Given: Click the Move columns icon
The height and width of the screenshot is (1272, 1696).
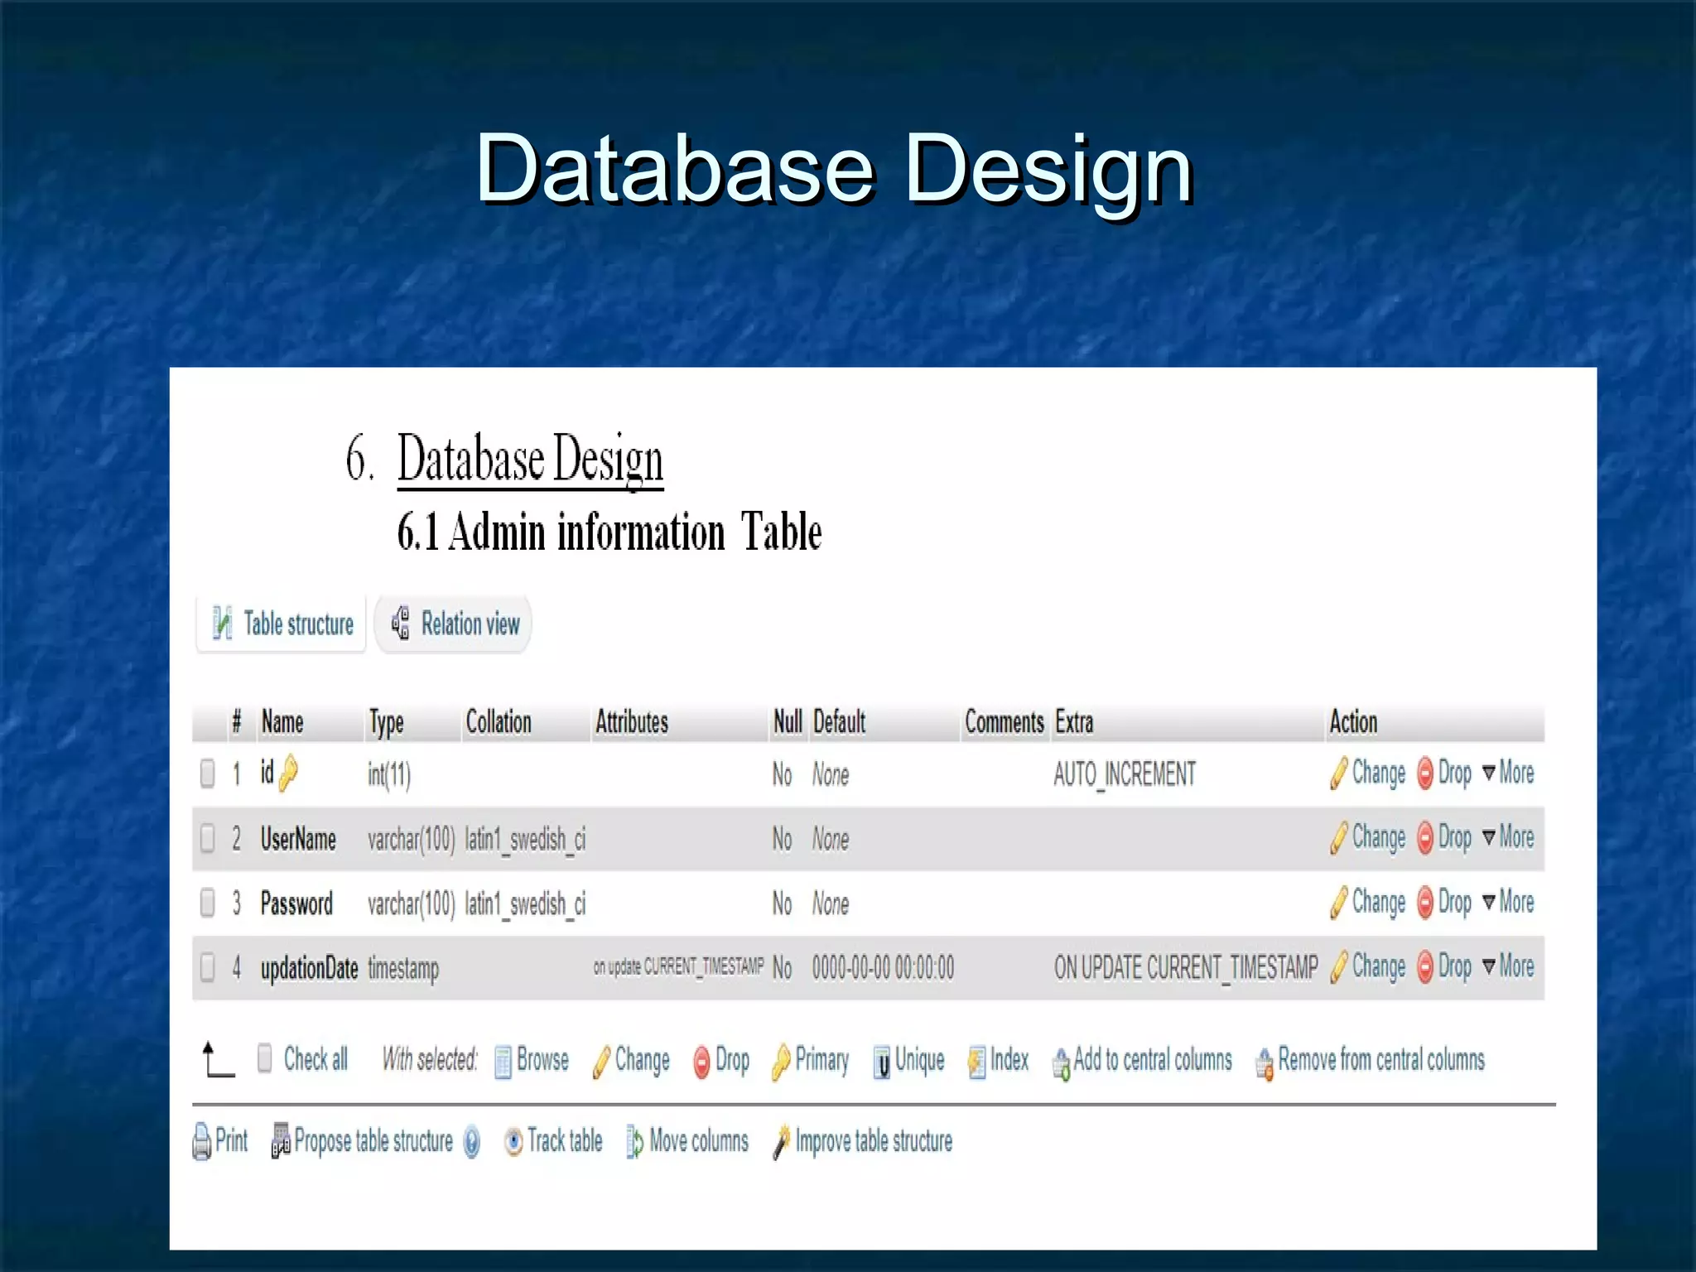Looking at the screenshot, I should coord(634,1142).
